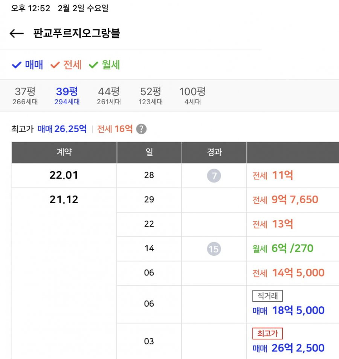Tap the gray circle badge showing 15
Viewport: 339px width, 359px height.
pyautogui.click(x=214, y=249)
